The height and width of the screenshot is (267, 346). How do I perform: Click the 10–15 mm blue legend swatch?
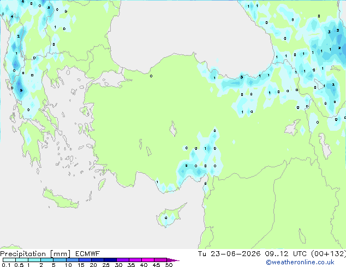click(72, 260)
